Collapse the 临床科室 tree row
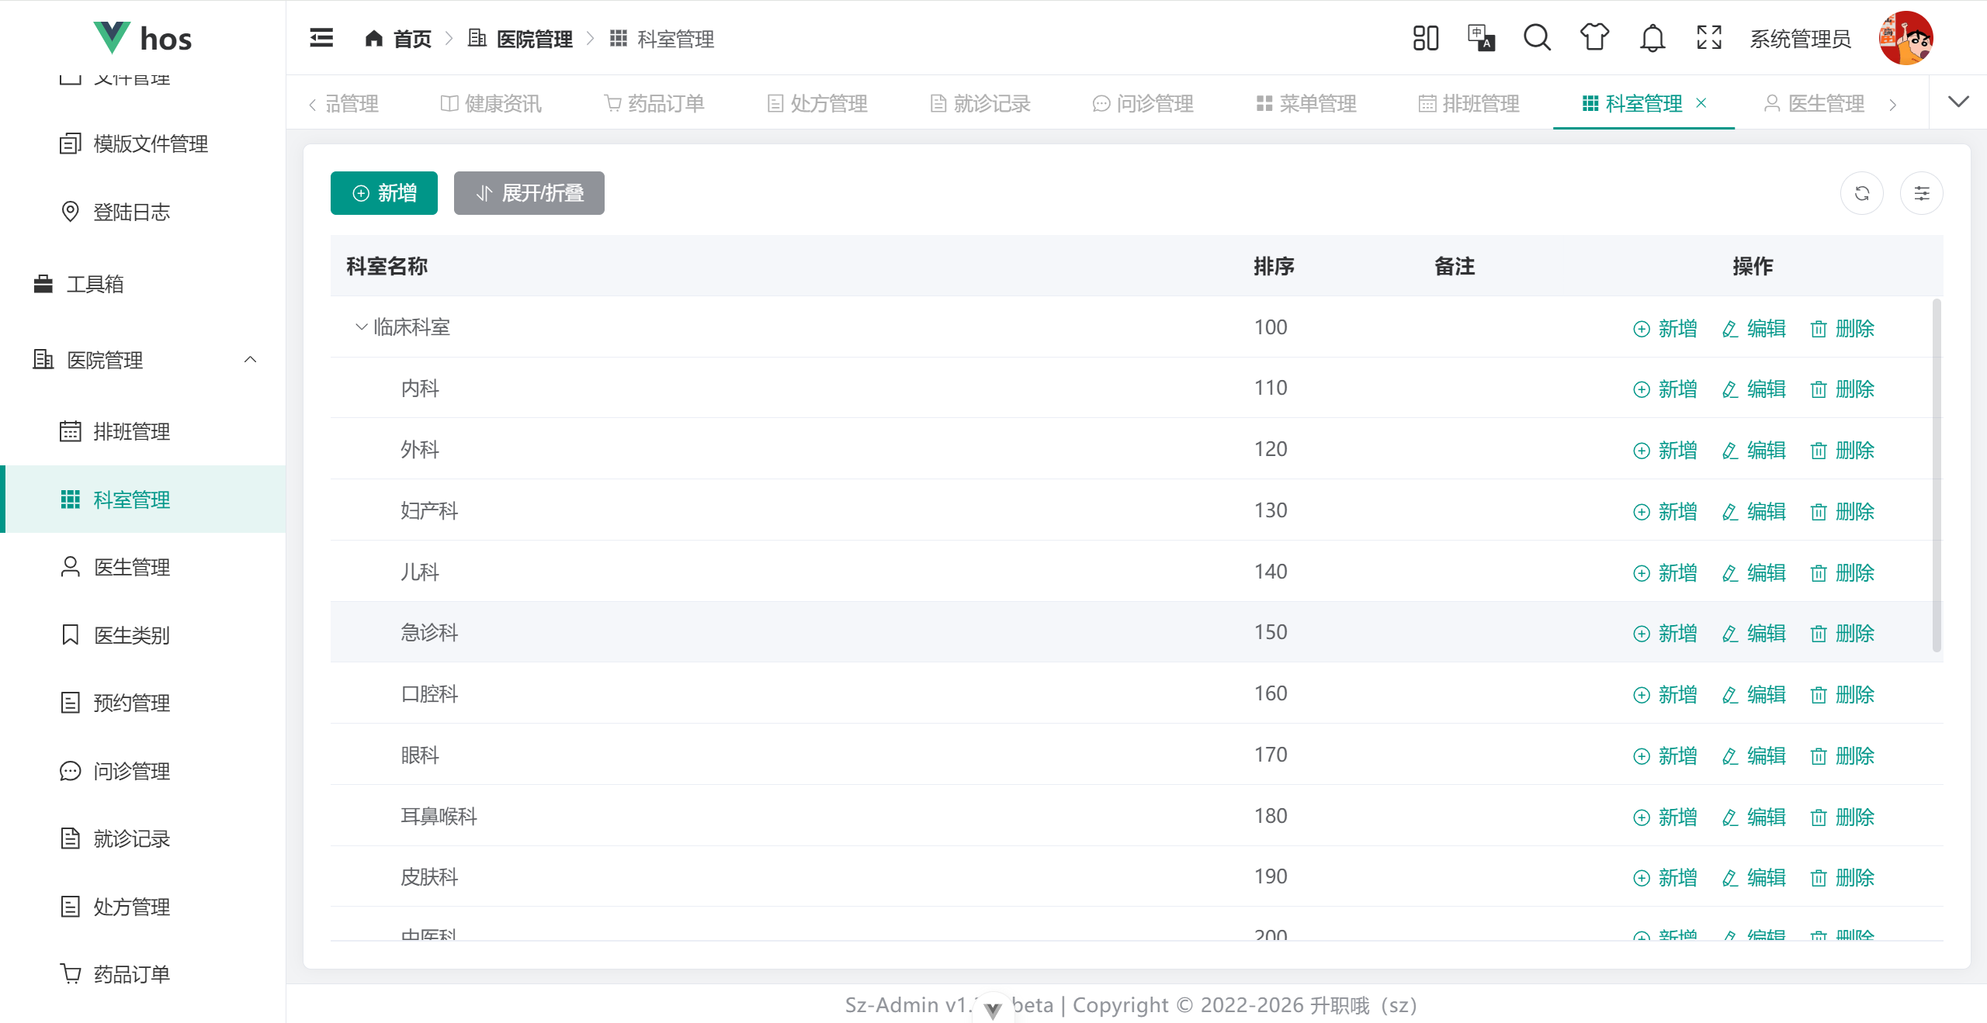Screen dimensions: 1987x1023 [x=361, y=327]
